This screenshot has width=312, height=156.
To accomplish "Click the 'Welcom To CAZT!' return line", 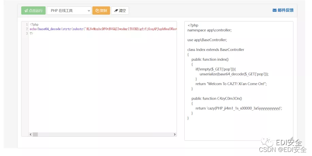I will (x=231, y=84).
